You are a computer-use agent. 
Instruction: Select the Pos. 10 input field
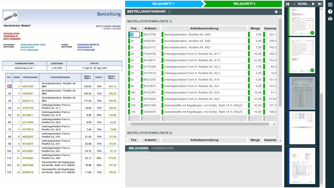coord(134,34)
